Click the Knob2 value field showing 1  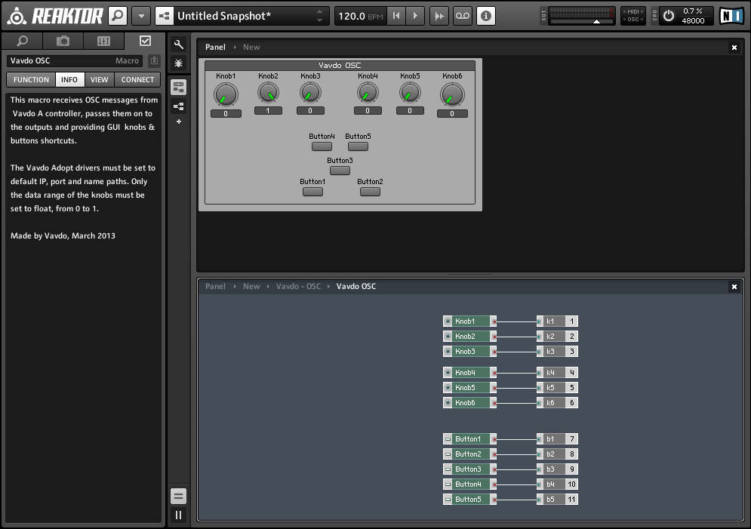pos(268,111)
